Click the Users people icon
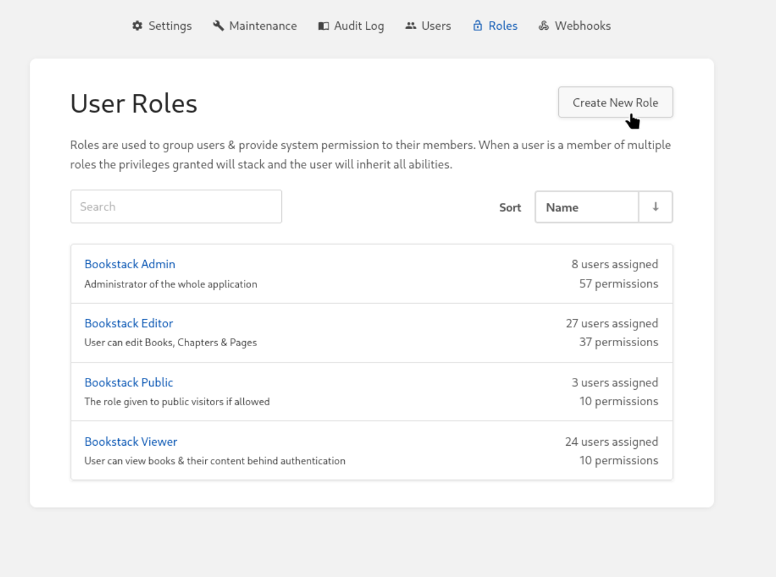776x577 pixels. (411, 26)
